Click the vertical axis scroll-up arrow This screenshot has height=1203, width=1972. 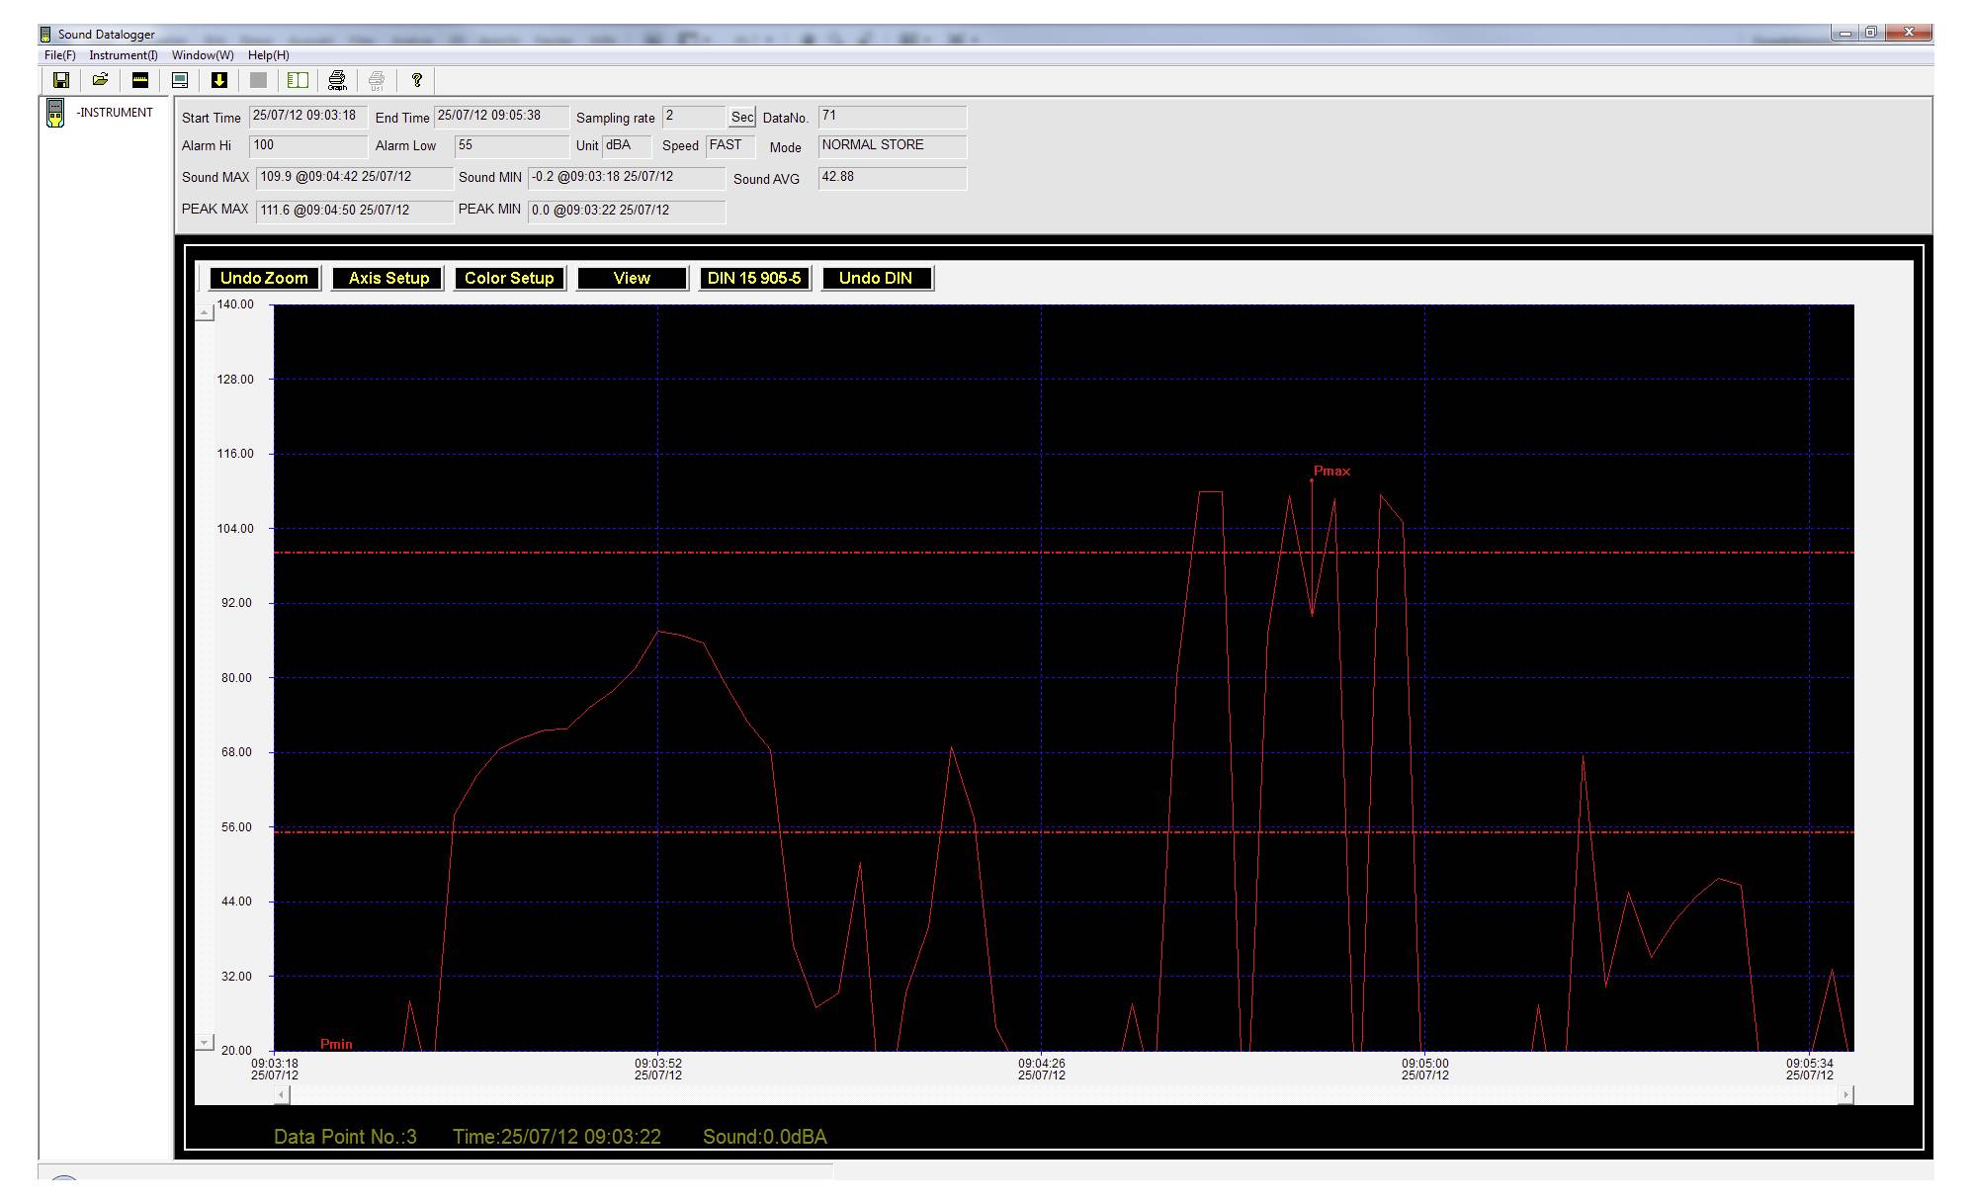point(205,312)
